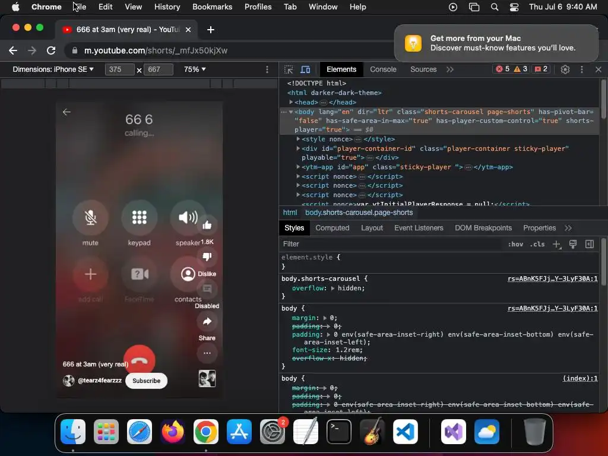Click the inspect element picker icon
This screenshot has height=456, width=608.
coord(289,69)
